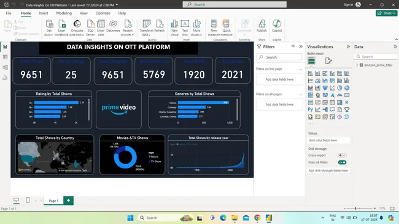399x224 pixels.
Task: Switch to mobile layout view
Action: click(x=28, y=200)
